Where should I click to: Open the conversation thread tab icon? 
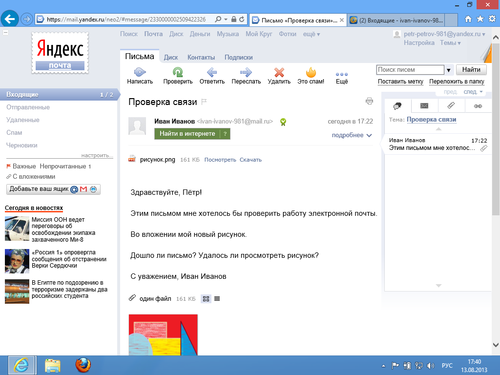[397, 106]
